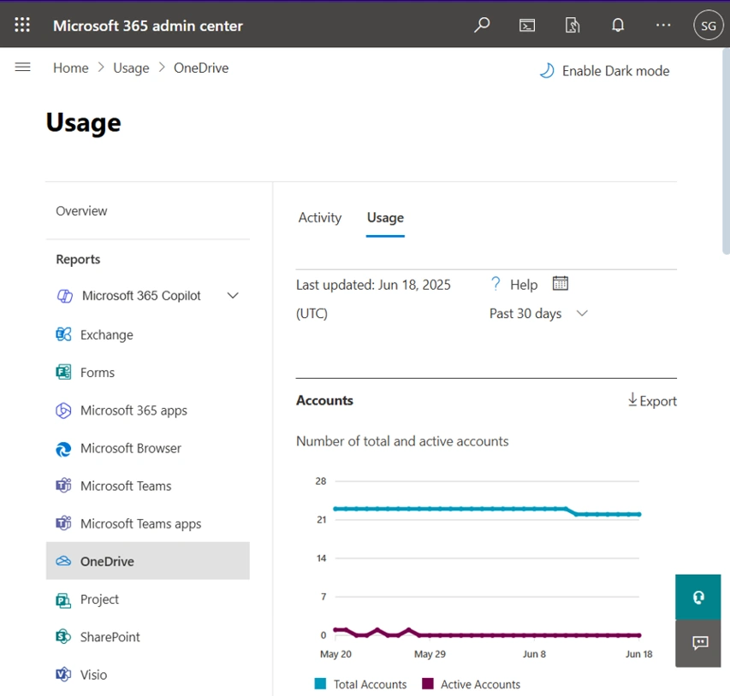Click the Microsoft 365 Copilot icon
The image size is (730, 696).
[x=65, y=296]
